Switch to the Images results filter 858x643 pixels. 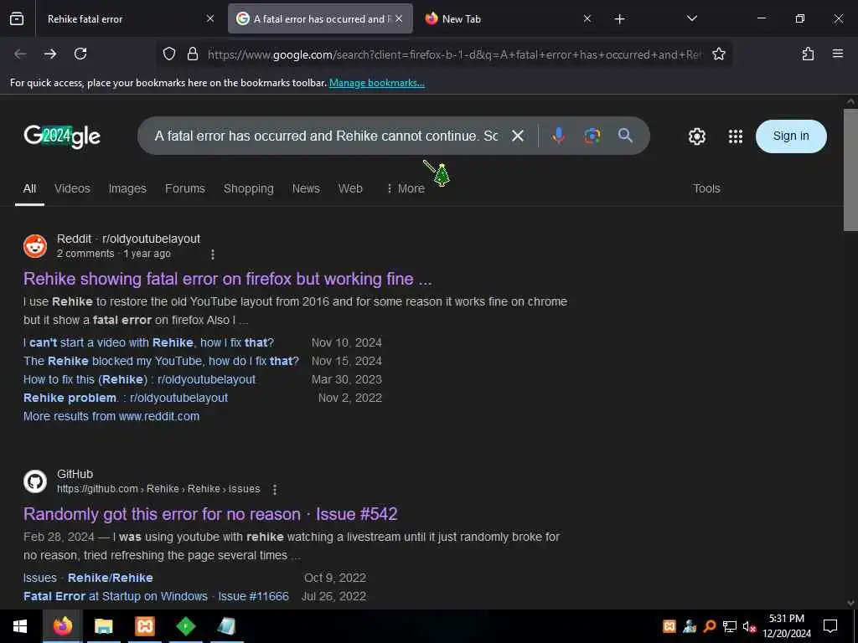pyautogui.click(x=127, y=188)
